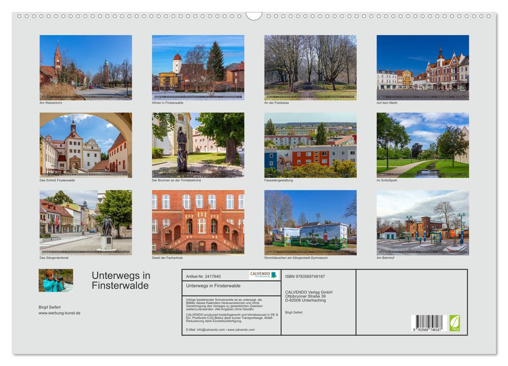Click the green eco leaf icon
Image resolution: width=508 pixels, height=366 pixels.
coord(454,323)
